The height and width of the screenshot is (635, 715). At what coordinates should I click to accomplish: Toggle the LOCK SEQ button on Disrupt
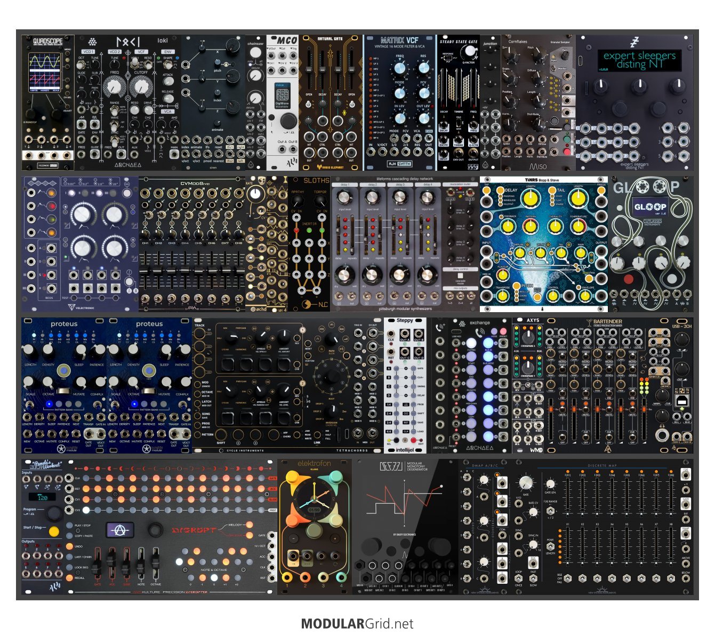pos(70,567)
